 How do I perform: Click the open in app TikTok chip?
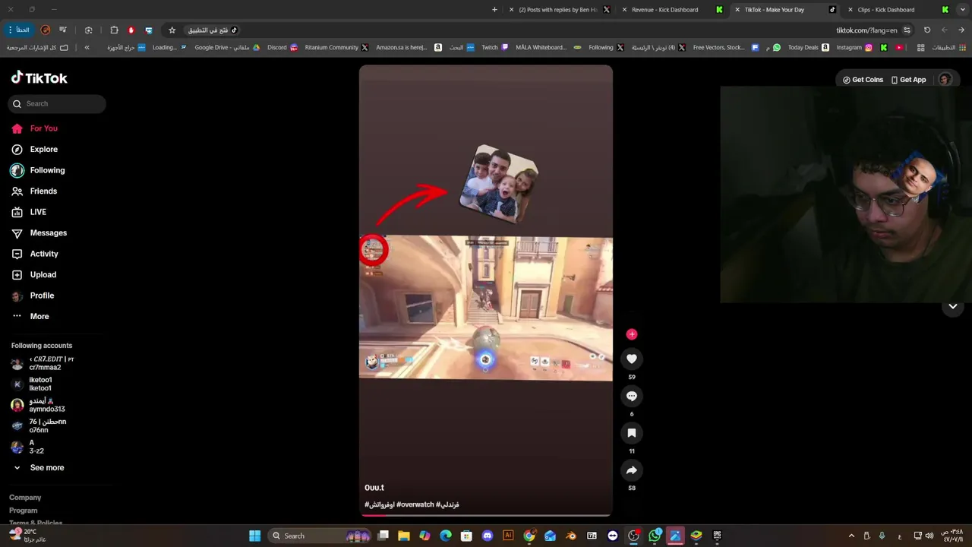tap(213, 30)
